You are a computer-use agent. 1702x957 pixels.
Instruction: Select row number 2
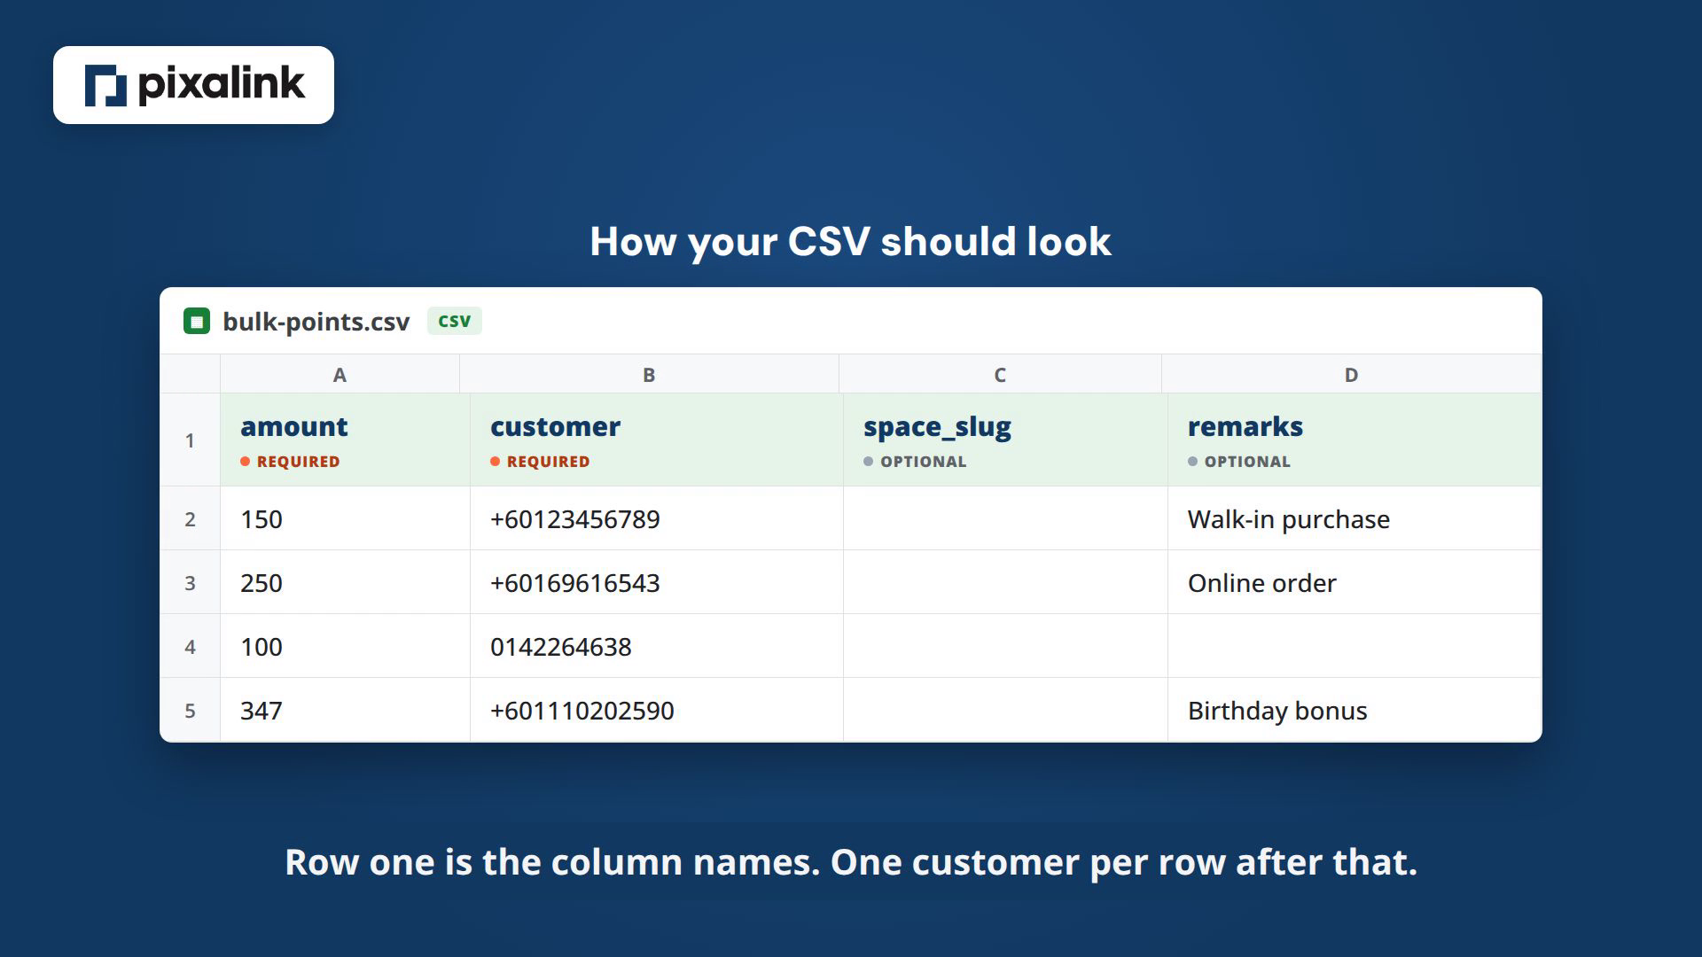190,519
